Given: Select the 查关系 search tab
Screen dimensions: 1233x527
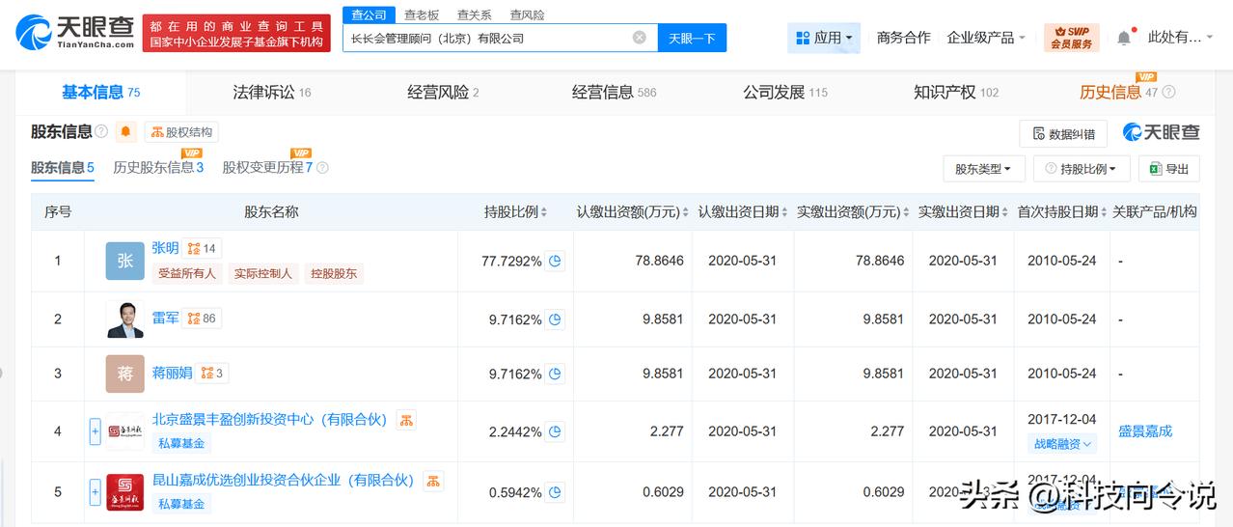Looking at the screenshot, I should coord(474,14).
